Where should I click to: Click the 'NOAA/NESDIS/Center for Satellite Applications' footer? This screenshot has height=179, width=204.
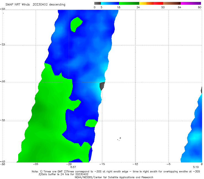pyautogui.click(x=114, y=177)
